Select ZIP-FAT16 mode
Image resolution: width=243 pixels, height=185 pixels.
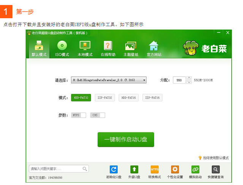[x=152, y=97]
